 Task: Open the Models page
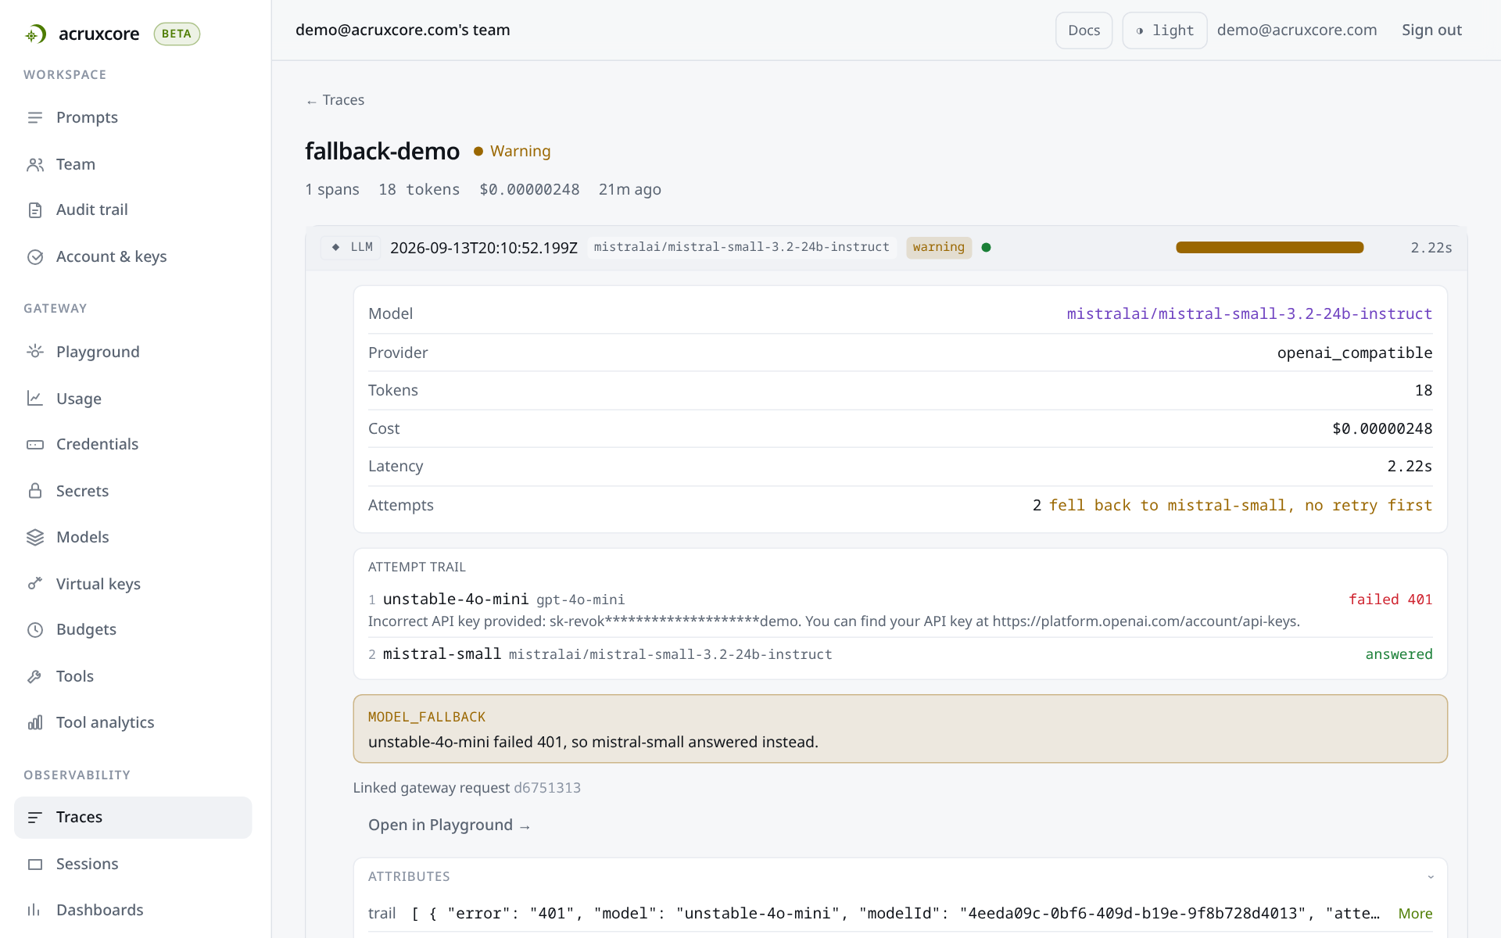133,537
